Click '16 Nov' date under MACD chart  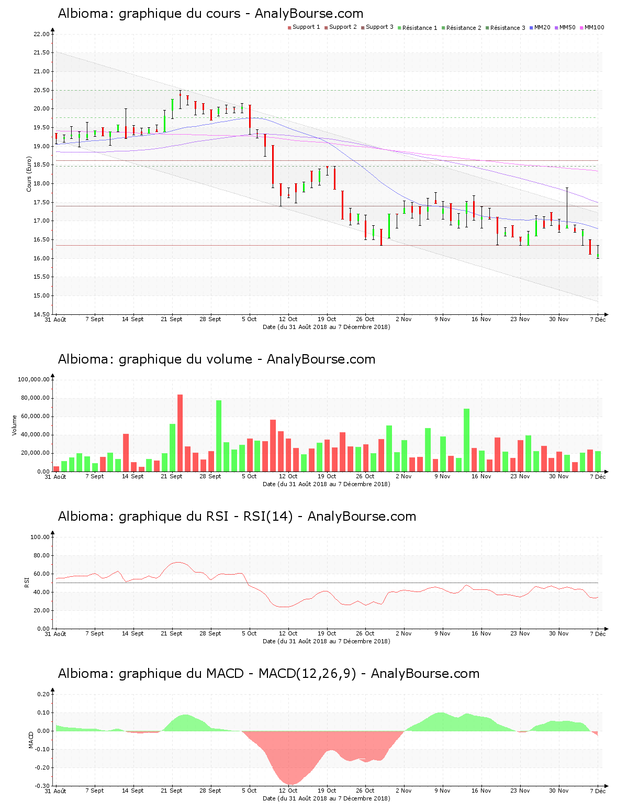pyautogui.click(x=481, y=791)
